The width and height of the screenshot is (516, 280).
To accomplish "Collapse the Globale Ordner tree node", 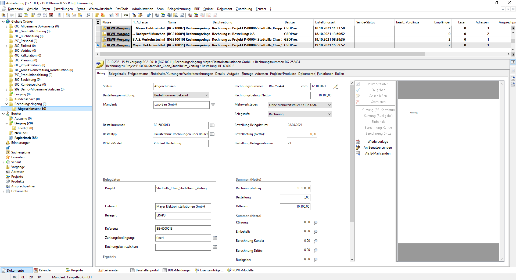I will tap(3, 22).
